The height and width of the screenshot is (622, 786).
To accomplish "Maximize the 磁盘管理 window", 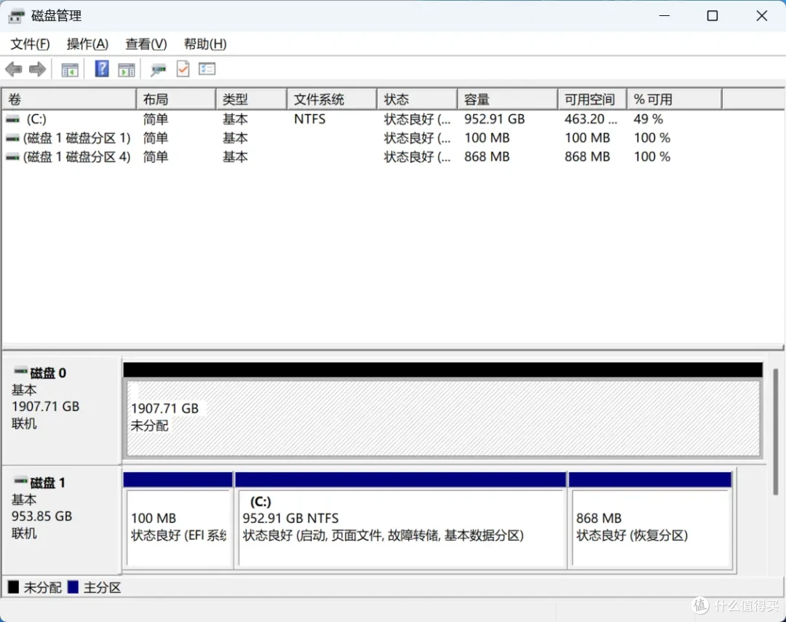I will click(712, 16).
